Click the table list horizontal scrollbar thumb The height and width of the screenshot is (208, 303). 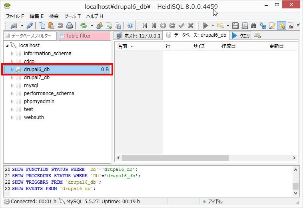pyautogui.click(x=175, y=158)
